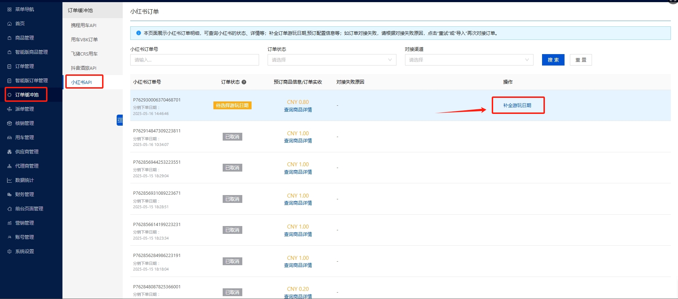
Task: Click the 营销管理 sidebar icon
Action: click(9, 223)
